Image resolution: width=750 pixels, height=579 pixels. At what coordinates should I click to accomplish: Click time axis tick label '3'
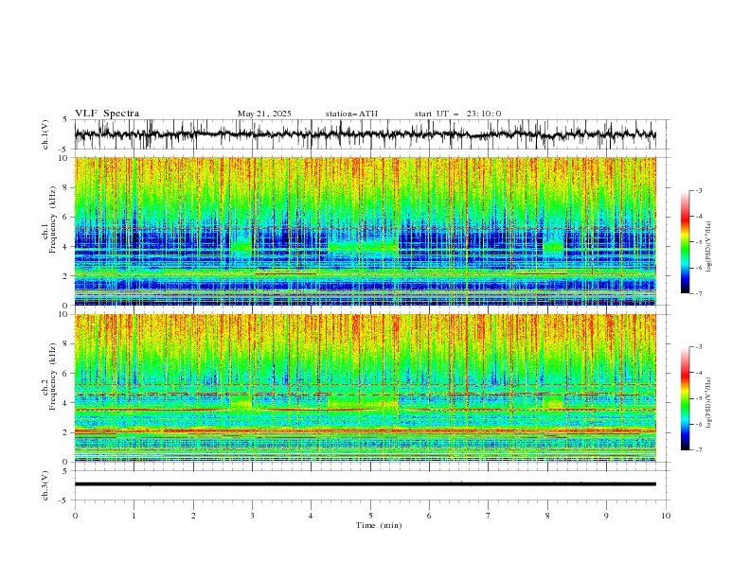pyautogui.click(x=252, y=516)
